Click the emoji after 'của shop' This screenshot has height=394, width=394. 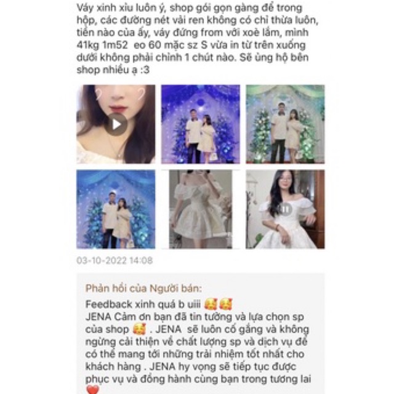pos(139,329)
